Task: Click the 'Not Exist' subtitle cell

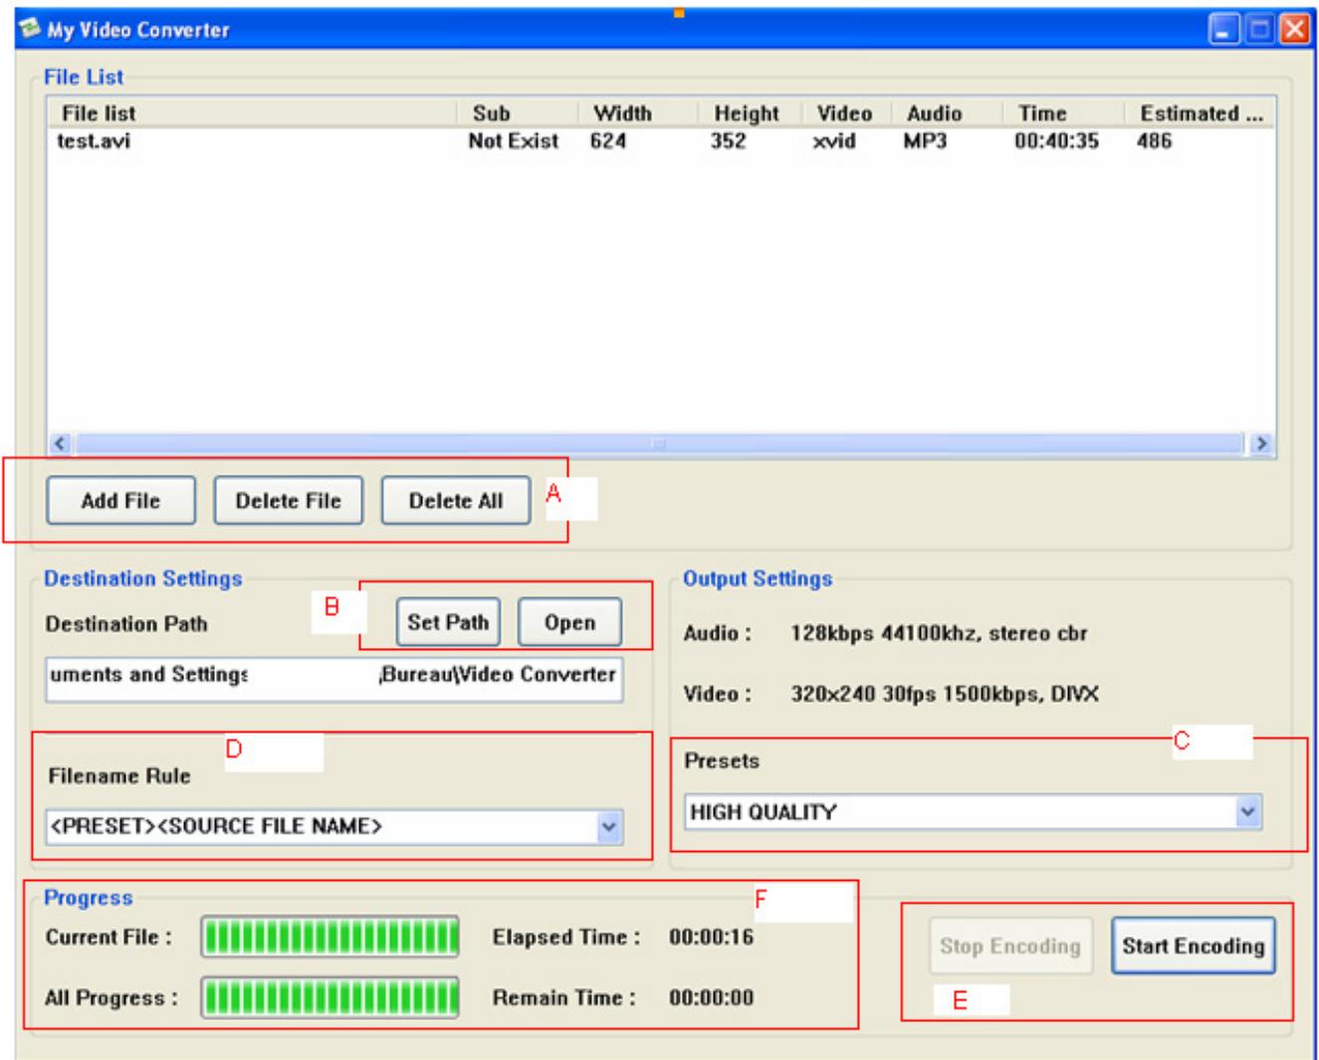Action: point(514,141)
